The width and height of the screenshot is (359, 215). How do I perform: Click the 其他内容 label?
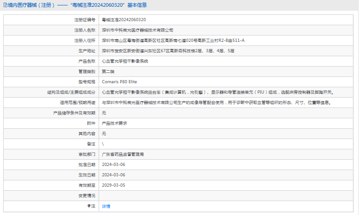87,134
